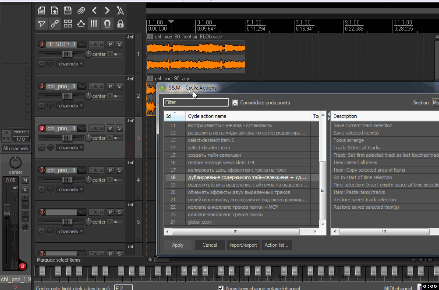The height and width of the screenshot is (290, 439).
Task: Record-arm track 4 chl_pno
Action: click(x=42, y=170)
